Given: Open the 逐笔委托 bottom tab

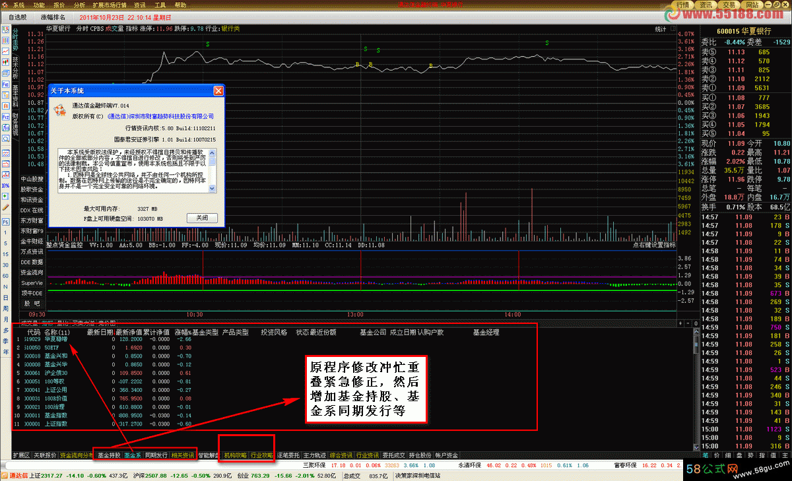Looking at the screenshot, I should point(288,455).
